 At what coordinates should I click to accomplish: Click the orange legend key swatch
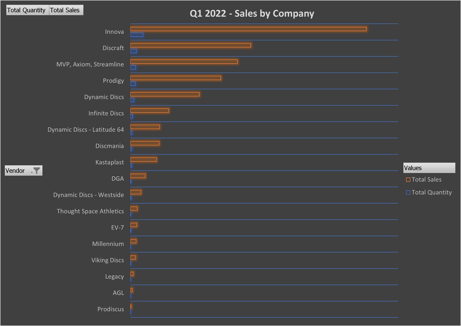pyautogui.click(x=408, y=179)
